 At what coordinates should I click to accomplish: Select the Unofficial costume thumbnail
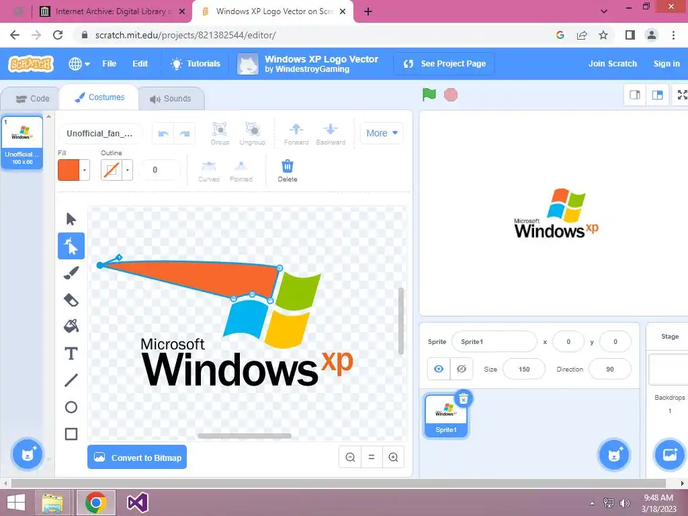[x=22, y=142]
